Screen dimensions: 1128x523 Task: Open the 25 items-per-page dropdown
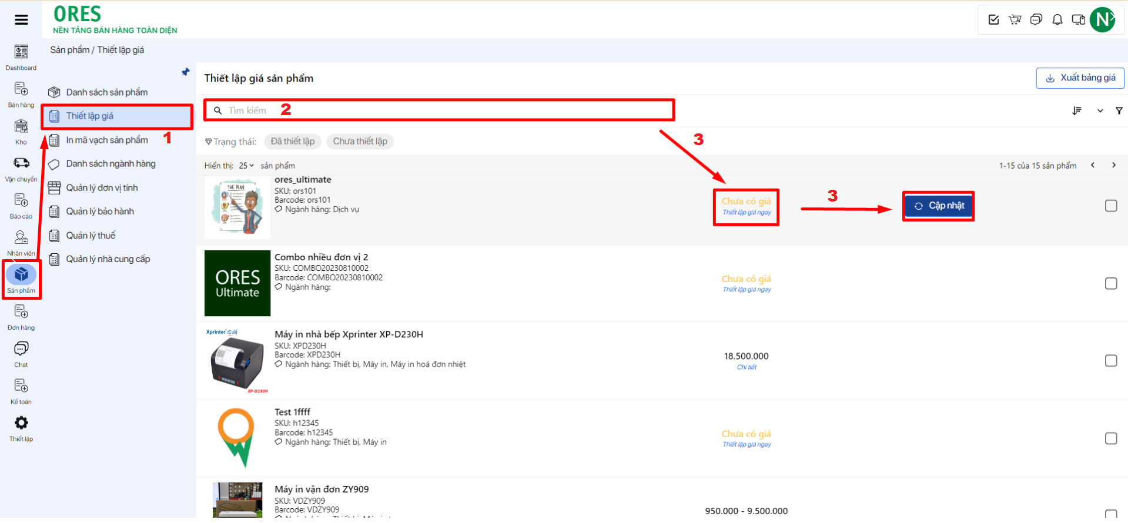point(246,166)
